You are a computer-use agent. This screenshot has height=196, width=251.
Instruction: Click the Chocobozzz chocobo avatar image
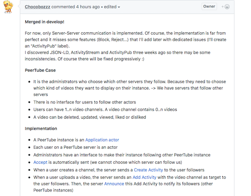pyautogui.click(x=8, y=7)
